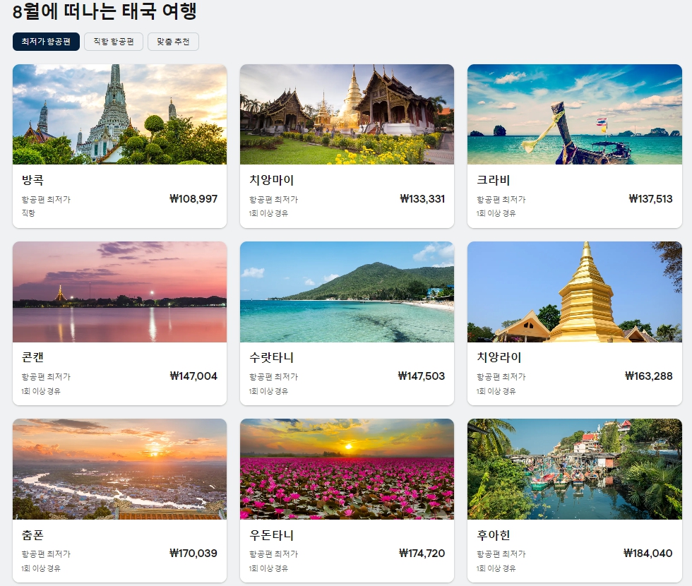Open the 방콕 temple photo

click(x=119, y=114)
